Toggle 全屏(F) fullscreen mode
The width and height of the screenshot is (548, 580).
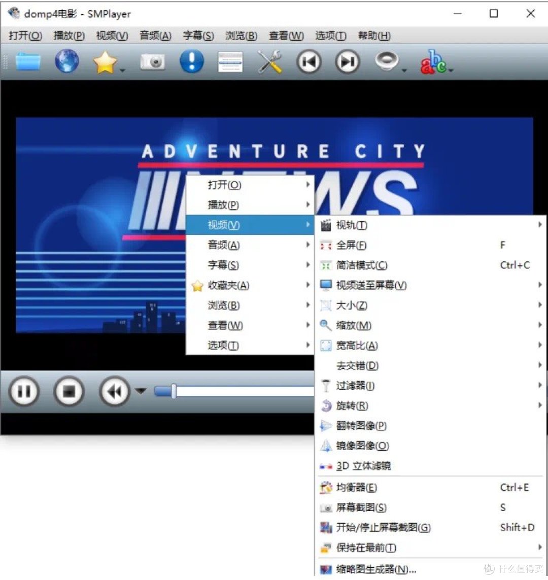tap(351, 245)
